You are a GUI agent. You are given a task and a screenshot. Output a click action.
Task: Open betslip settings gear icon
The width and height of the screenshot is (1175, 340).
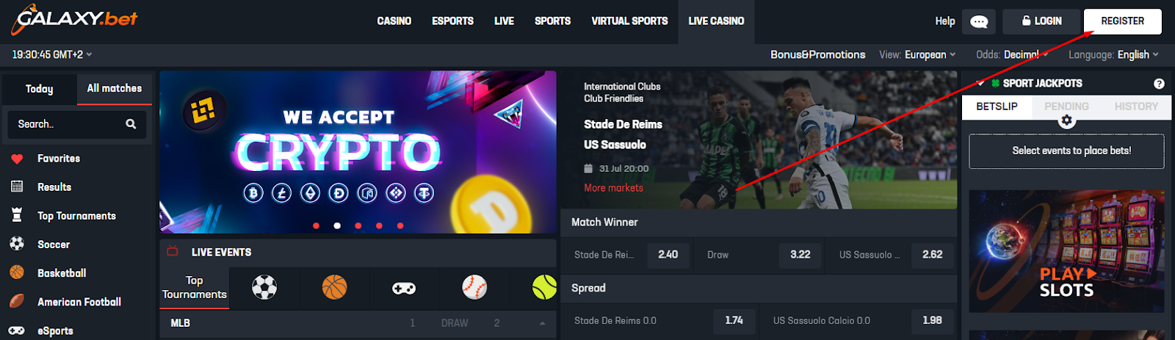click(x=1067, y=120)
